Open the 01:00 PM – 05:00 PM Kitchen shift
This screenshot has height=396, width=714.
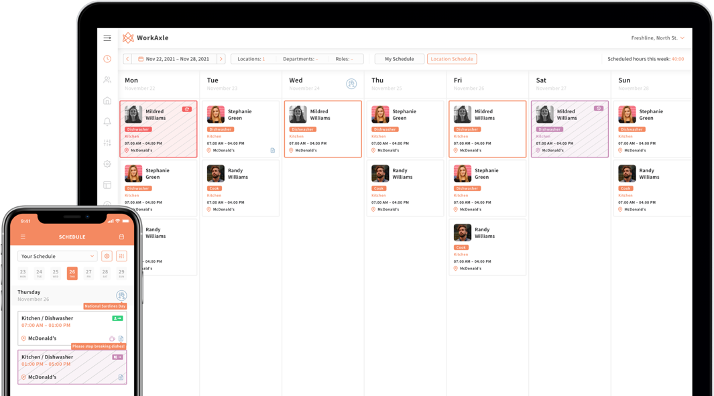[72, 367]
